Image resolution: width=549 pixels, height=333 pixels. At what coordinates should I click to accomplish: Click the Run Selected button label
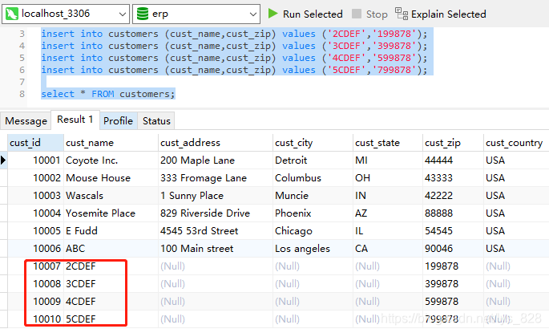point(313,14)
